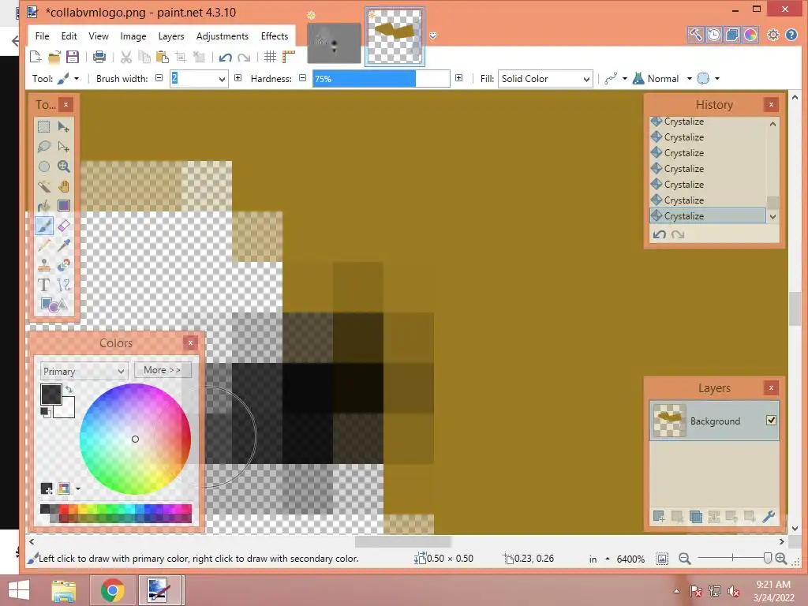
Task: Select the Move Selection tool
Action: [x=64, y=147]
